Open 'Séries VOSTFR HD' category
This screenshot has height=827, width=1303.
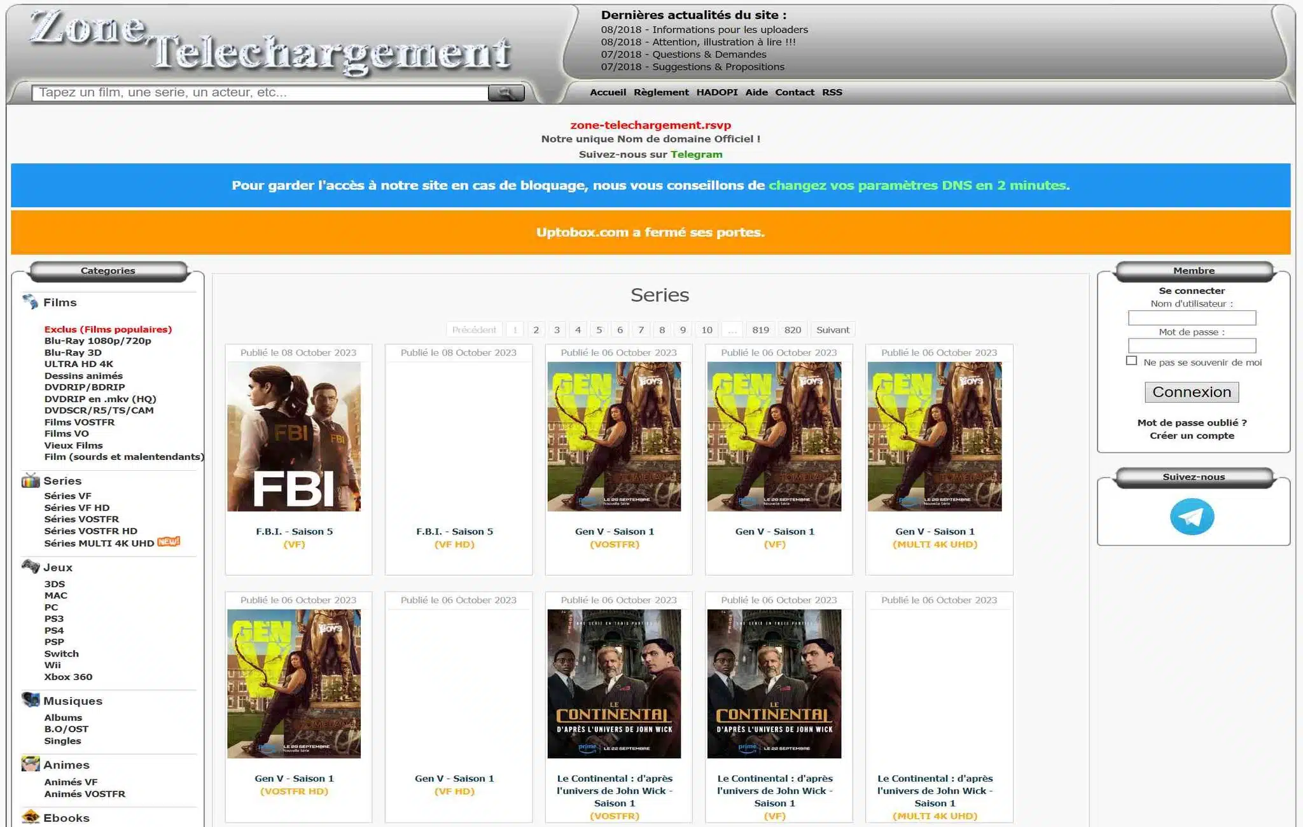(90, 531)
